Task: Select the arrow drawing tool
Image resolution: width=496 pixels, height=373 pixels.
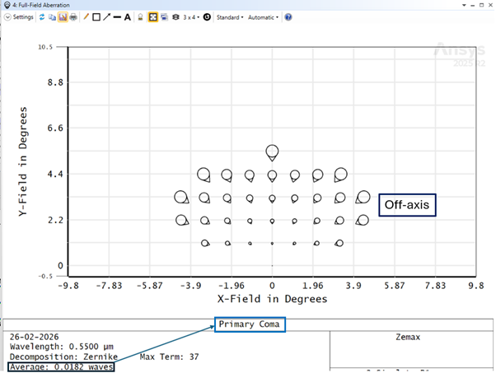Action: click(x=106, y=17)
